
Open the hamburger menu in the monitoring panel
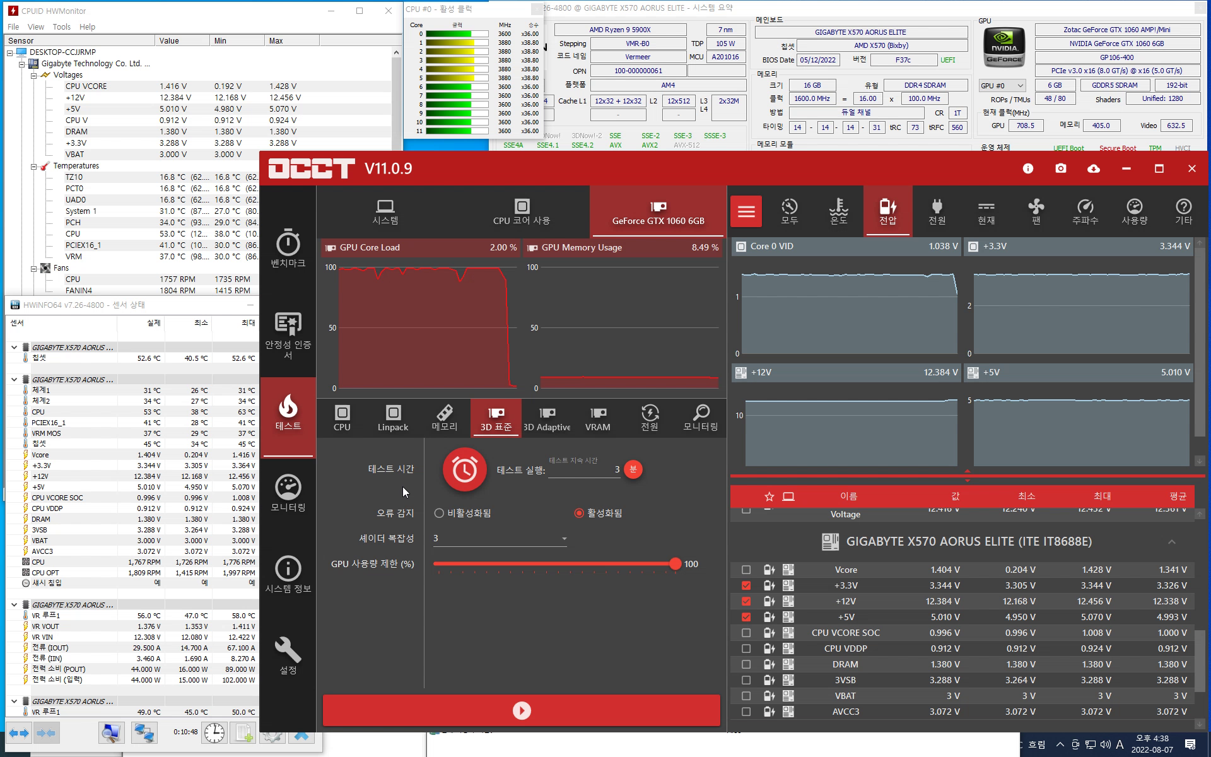tap(746, 211)
